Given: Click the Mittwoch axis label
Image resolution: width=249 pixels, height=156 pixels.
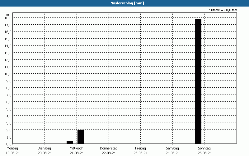Looking at the screenshot, I should pyautogui.click(x=76, y=148).
